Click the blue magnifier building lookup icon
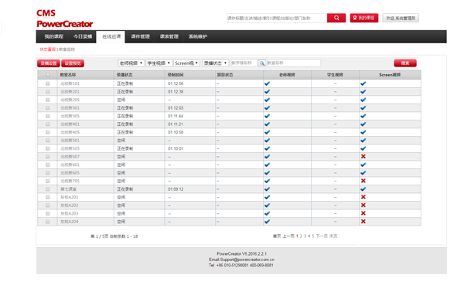Image resolution: width=464 pixels, height=285 pixels. (x=261, y=63)
